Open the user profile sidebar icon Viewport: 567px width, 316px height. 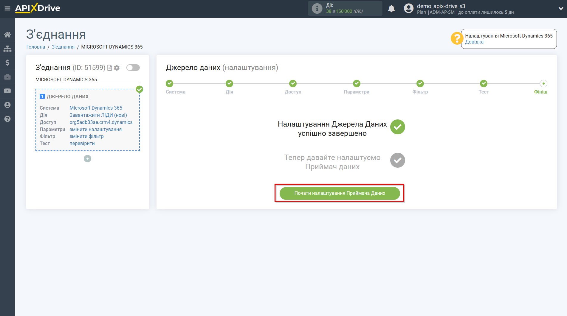7,105
